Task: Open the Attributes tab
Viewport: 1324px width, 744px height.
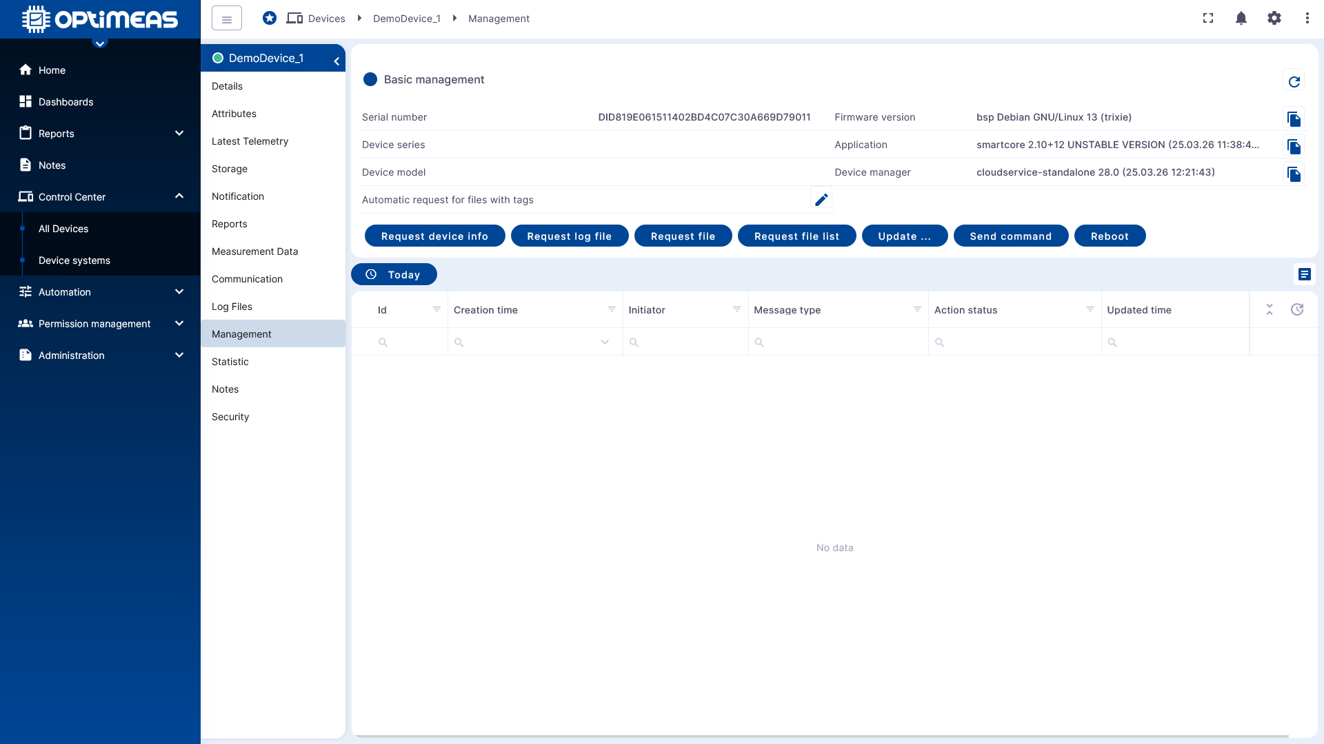Action: tap(273, 114)
